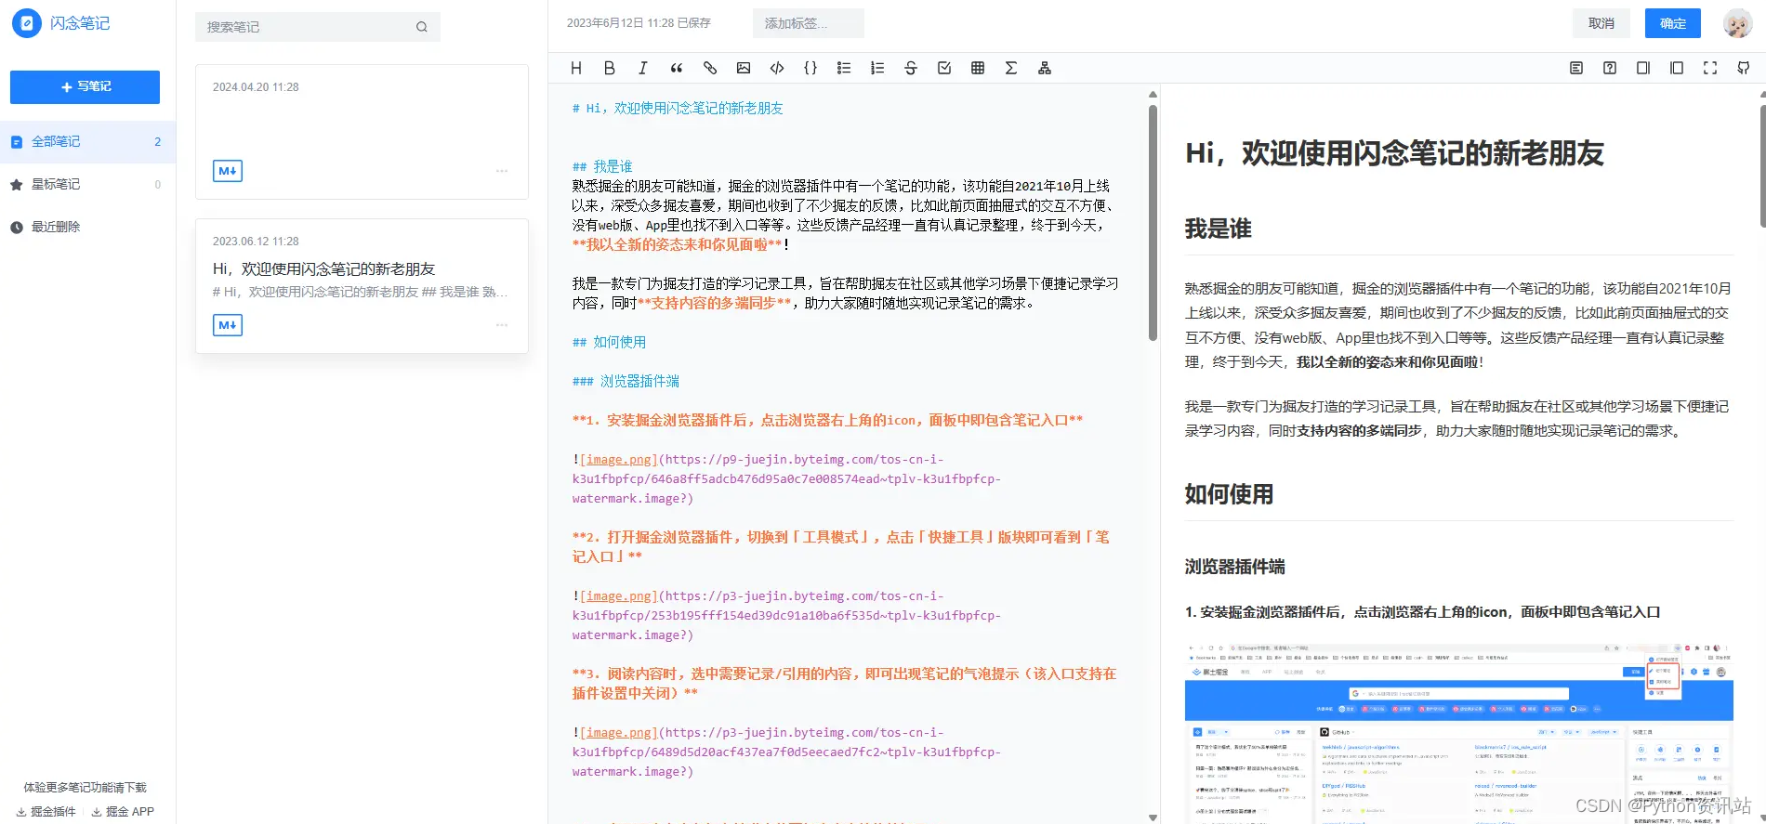
Task: Click the save status text 2023年6月12日 11:28 已保存
Action: [x=639, y=23]
